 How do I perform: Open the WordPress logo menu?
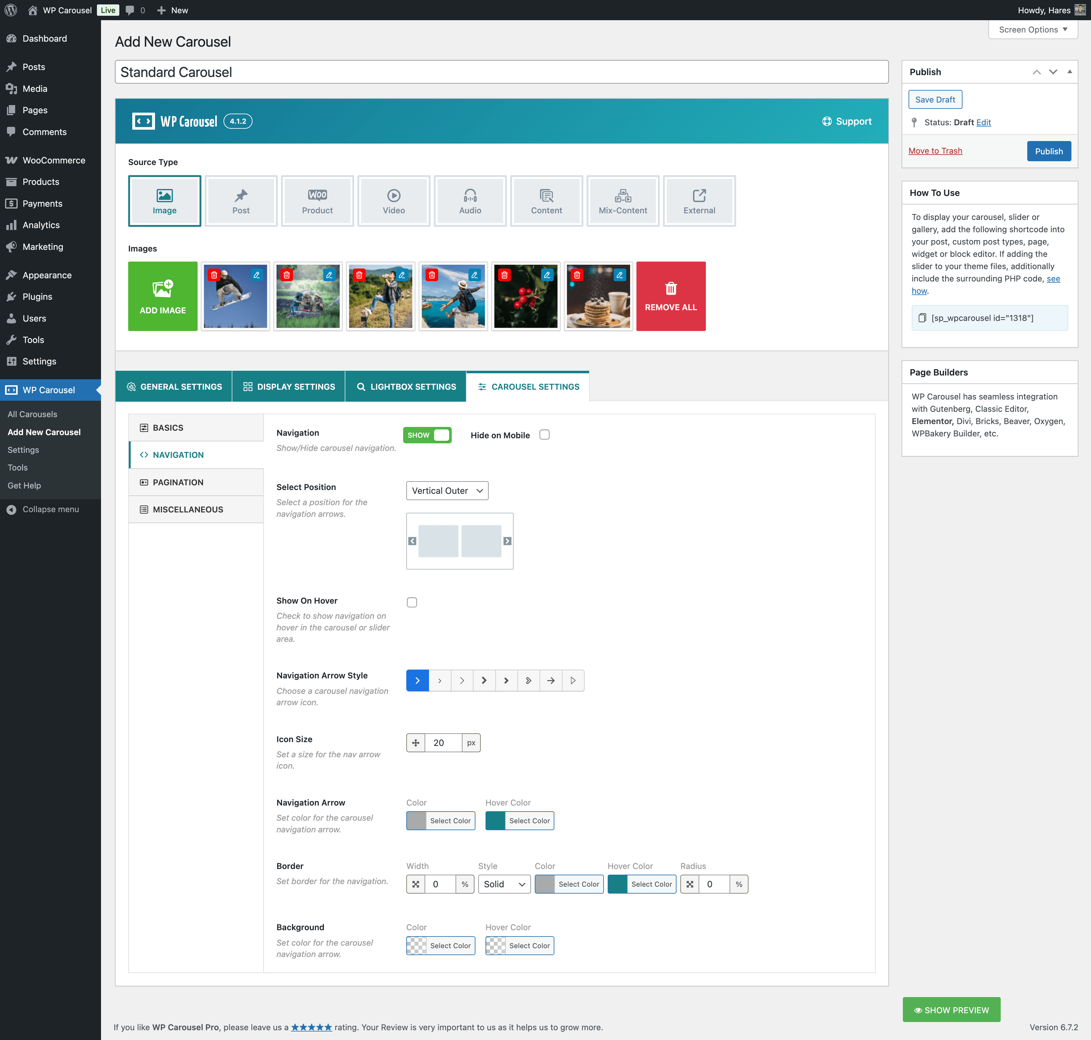point(11,10)
